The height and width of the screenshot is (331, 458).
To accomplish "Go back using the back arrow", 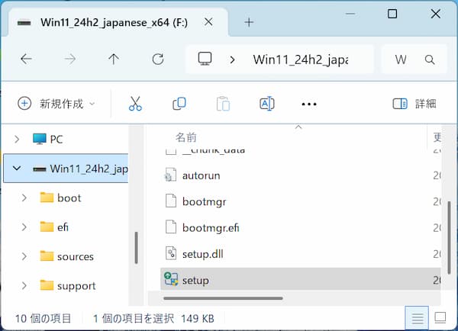I will (x=26, y=59).
